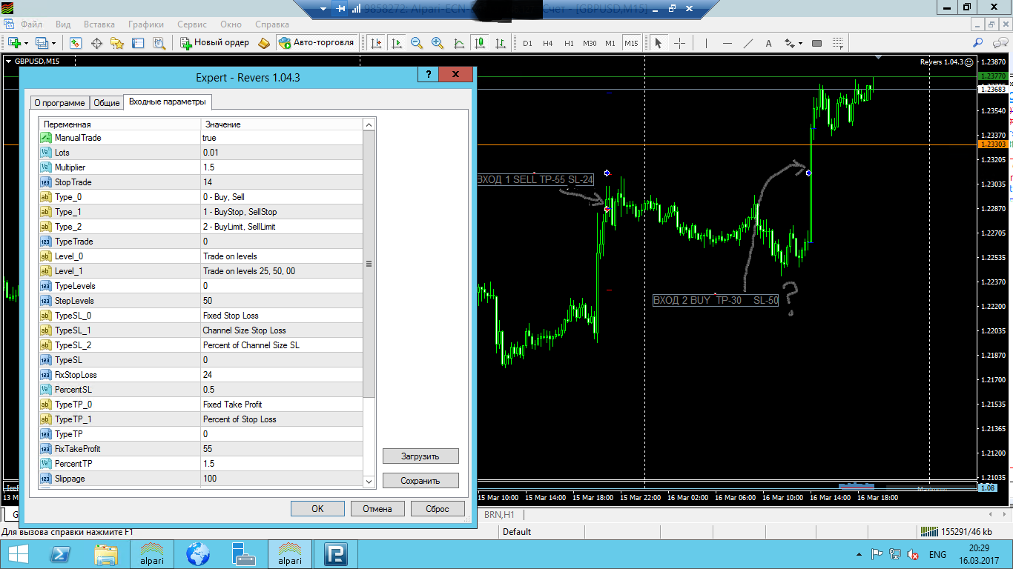Toggle the Data Window crosshair-circle icon
The image size is (1013, 569).
[96, 43]
